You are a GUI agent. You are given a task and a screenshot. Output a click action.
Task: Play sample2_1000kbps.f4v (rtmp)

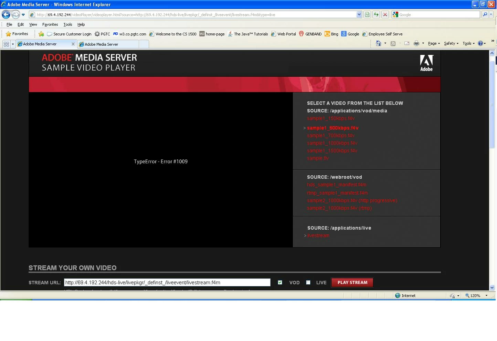(x=339, y=208)
